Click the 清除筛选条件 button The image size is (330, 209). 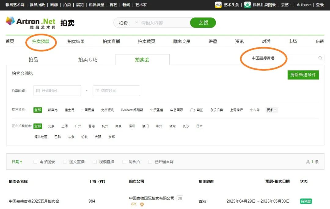tap(303, 75)
